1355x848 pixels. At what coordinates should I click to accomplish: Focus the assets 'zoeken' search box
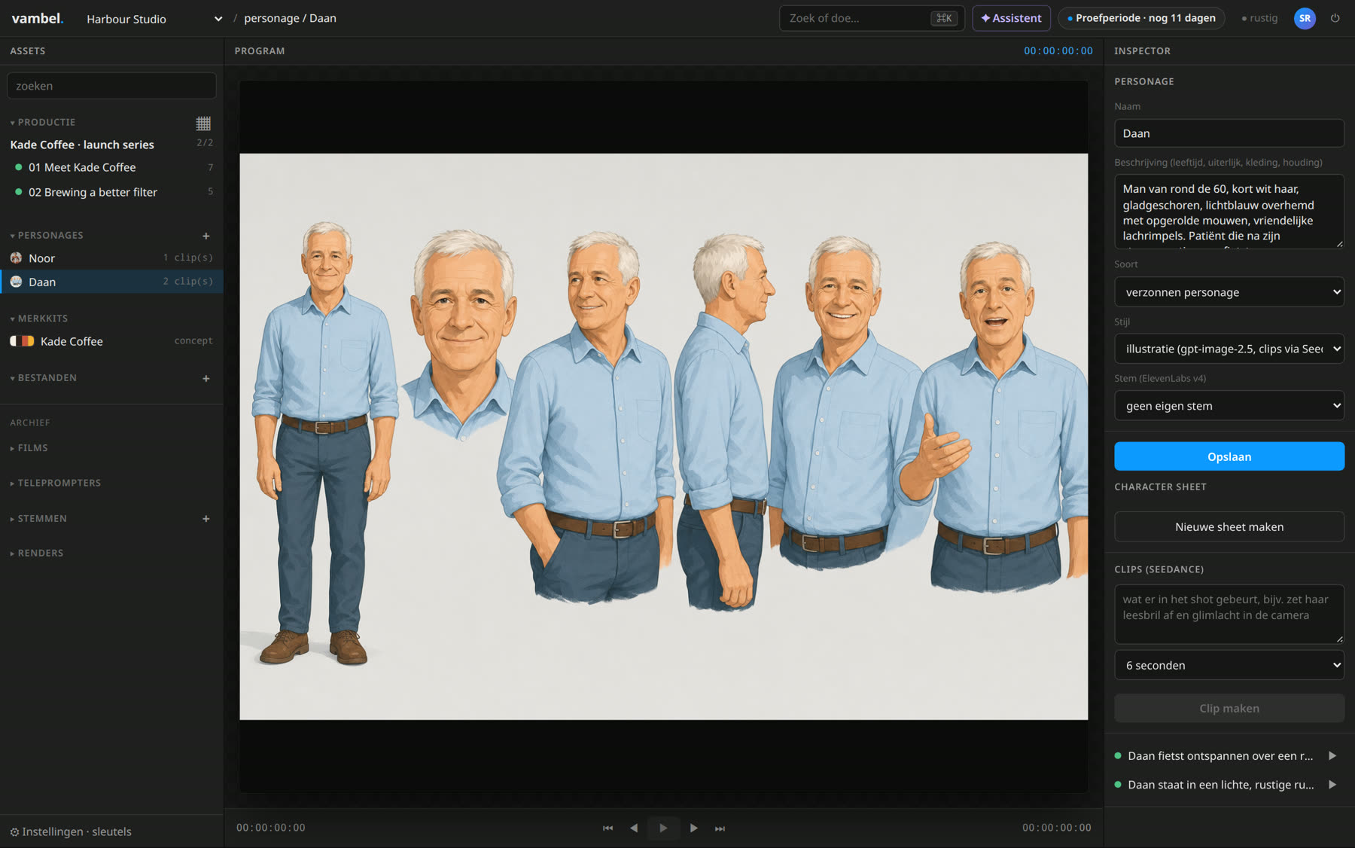pyautogui.click(x=111, y=86)
